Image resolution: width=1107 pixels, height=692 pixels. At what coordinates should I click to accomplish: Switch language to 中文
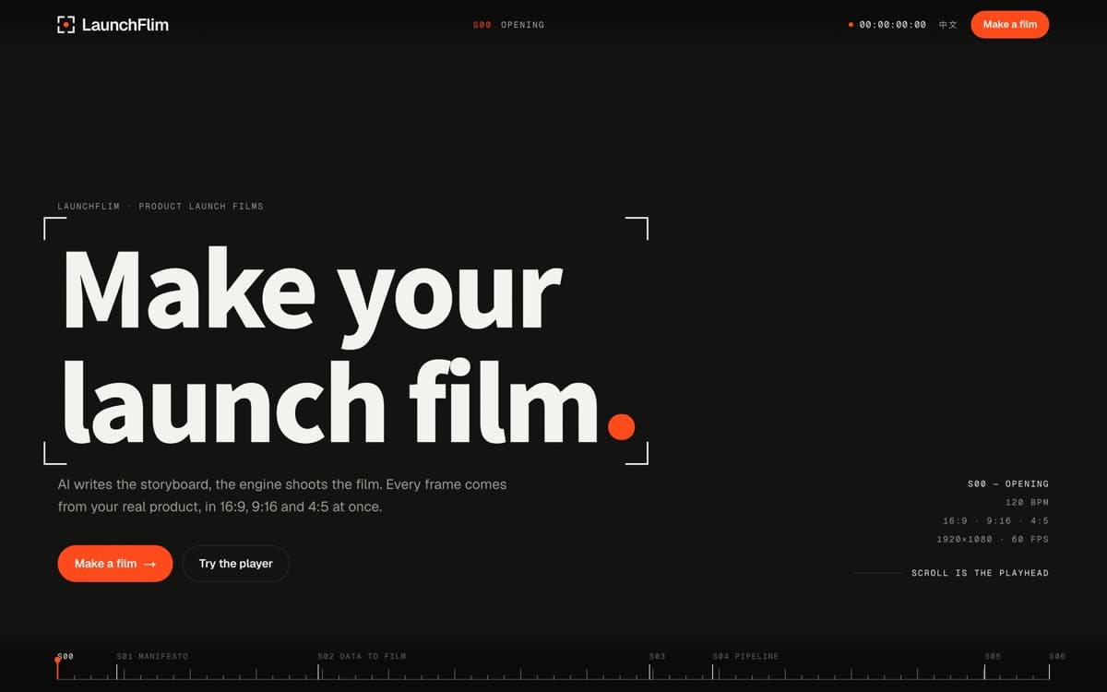click(x=947, y=25)
